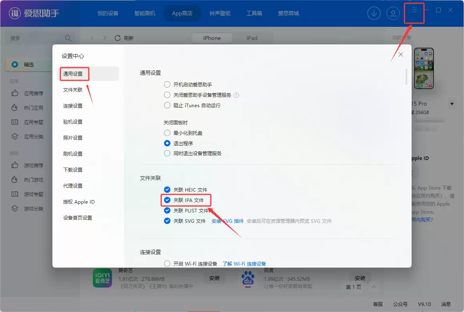Open 应用推荐 thumbs-up item
Screen dimensions: 464x312
click(x=27, y=93)
